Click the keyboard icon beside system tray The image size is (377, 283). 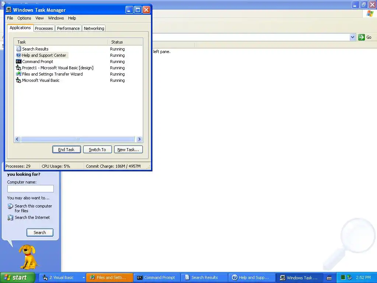(x=329, y=278)
